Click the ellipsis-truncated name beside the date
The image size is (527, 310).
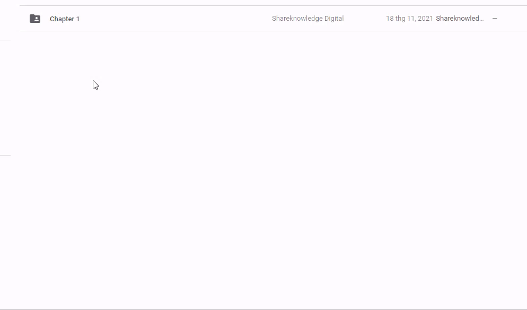pos(459,19)
